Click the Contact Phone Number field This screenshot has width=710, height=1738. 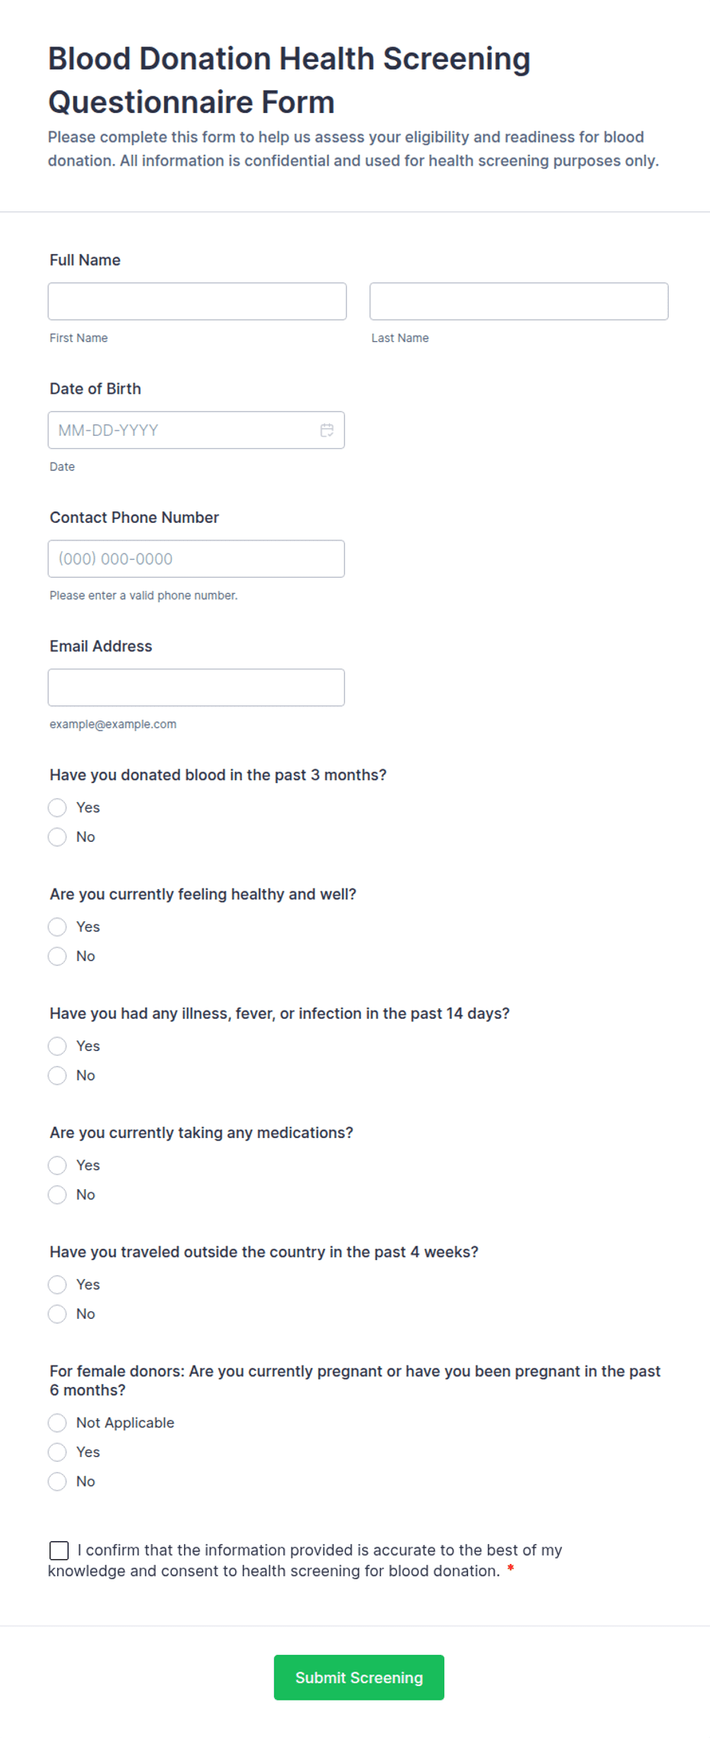[196, 558]
